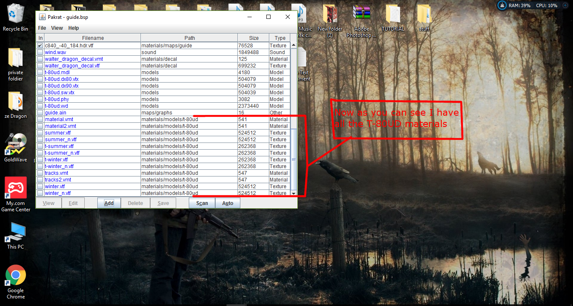Tick the guide.ain row checkbox
The height and width of the screenshot is (306, 573).
(x=40, y=113)
